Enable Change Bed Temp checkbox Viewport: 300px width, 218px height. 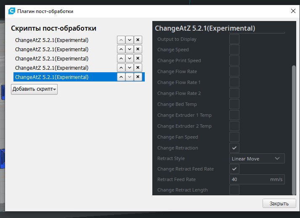234,104
